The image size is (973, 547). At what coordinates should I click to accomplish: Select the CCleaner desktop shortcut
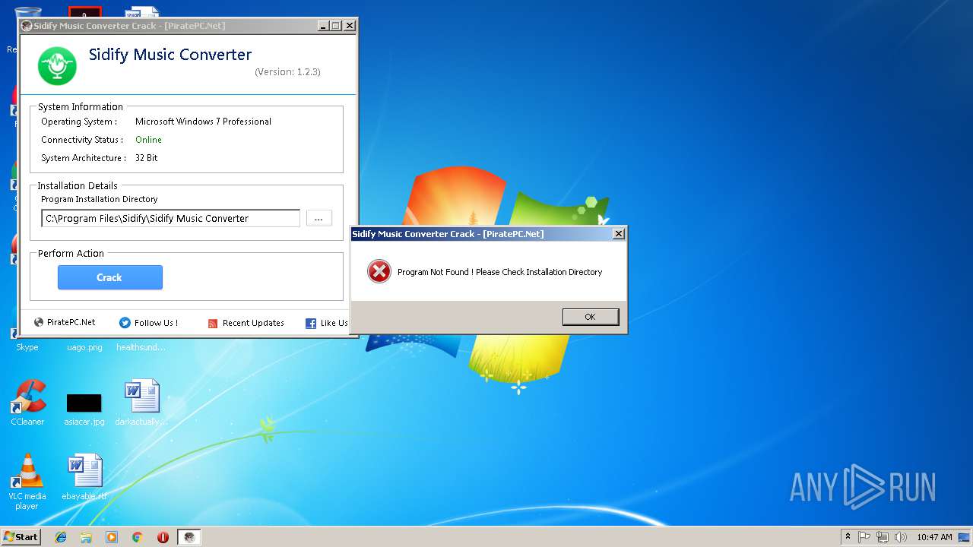coord(27,403)
